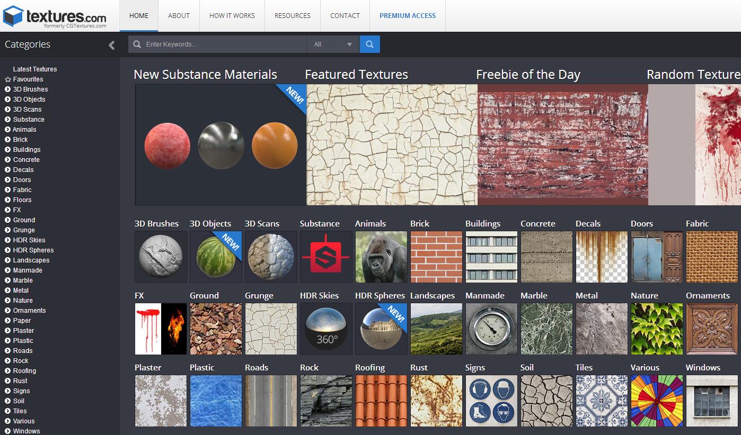Screen dimensions: 741x435
Task: Open the 3D Brushes category thumbnail
Action: click(x=161, y=257)
